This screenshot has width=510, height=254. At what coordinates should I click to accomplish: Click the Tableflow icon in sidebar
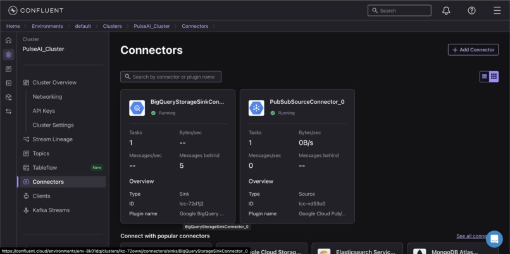[27, 168]
